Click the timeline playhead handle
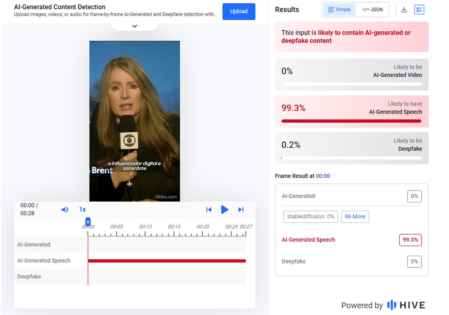Screen dimensions: 449x315 point(88,222)
